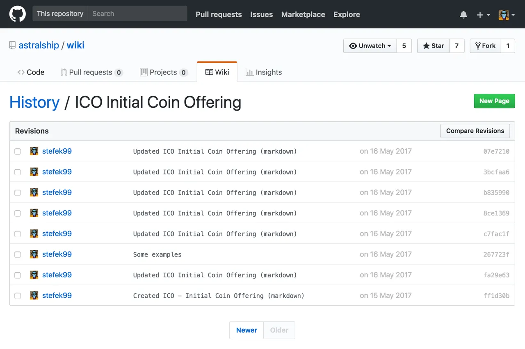Switch to Pull requests repository tab
Screen dimensions: 525x349
click(x=91, y=72)
